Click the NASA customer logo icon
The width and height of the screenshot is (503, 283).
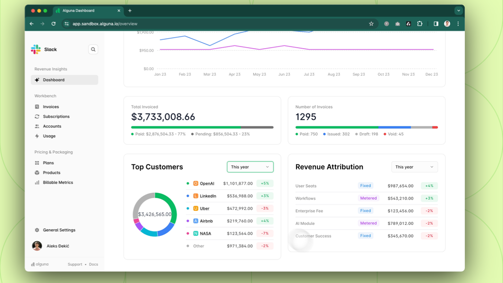pos(195,233)
